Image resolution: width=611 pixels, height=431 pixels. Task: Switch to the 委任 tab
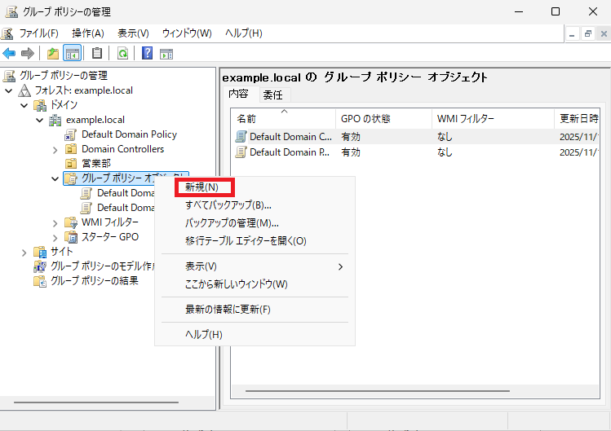272,95
